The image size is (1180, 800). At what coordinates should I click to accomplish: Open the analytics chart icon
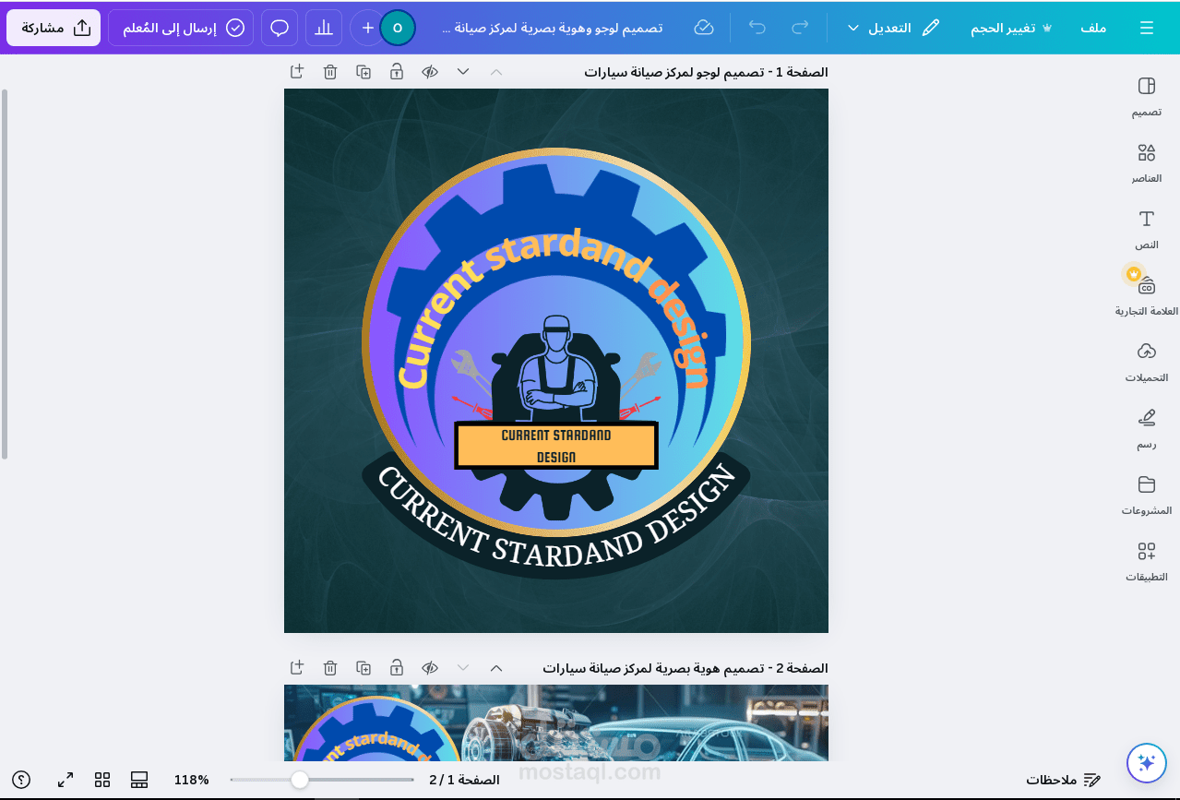pos(323,28)
